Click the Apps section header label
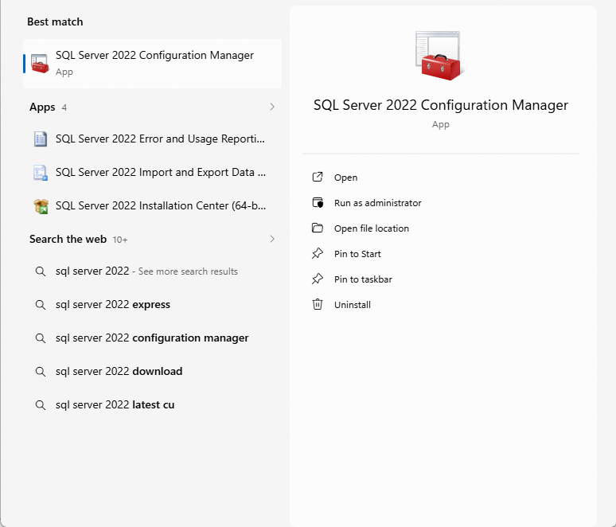This screenshot has height=527, width=616. pyautogui.click(x=42, y=107)
